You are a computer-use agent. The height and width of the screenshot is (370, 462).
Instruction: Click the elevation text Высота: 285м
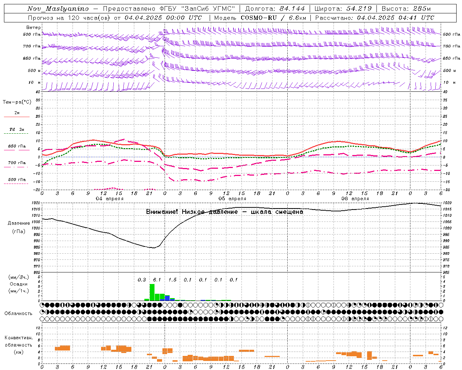coord(406,9)
